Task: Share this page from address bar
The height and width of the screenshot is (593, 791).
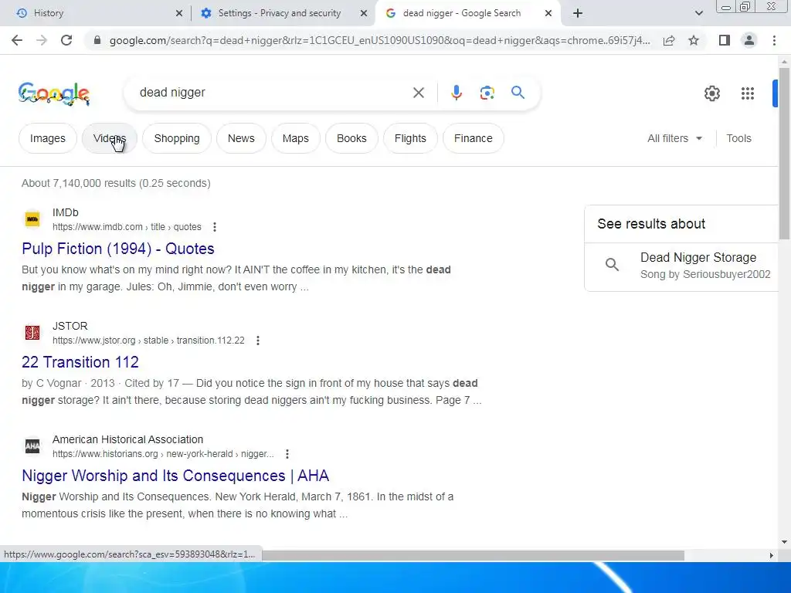Action: coord(669,40)
